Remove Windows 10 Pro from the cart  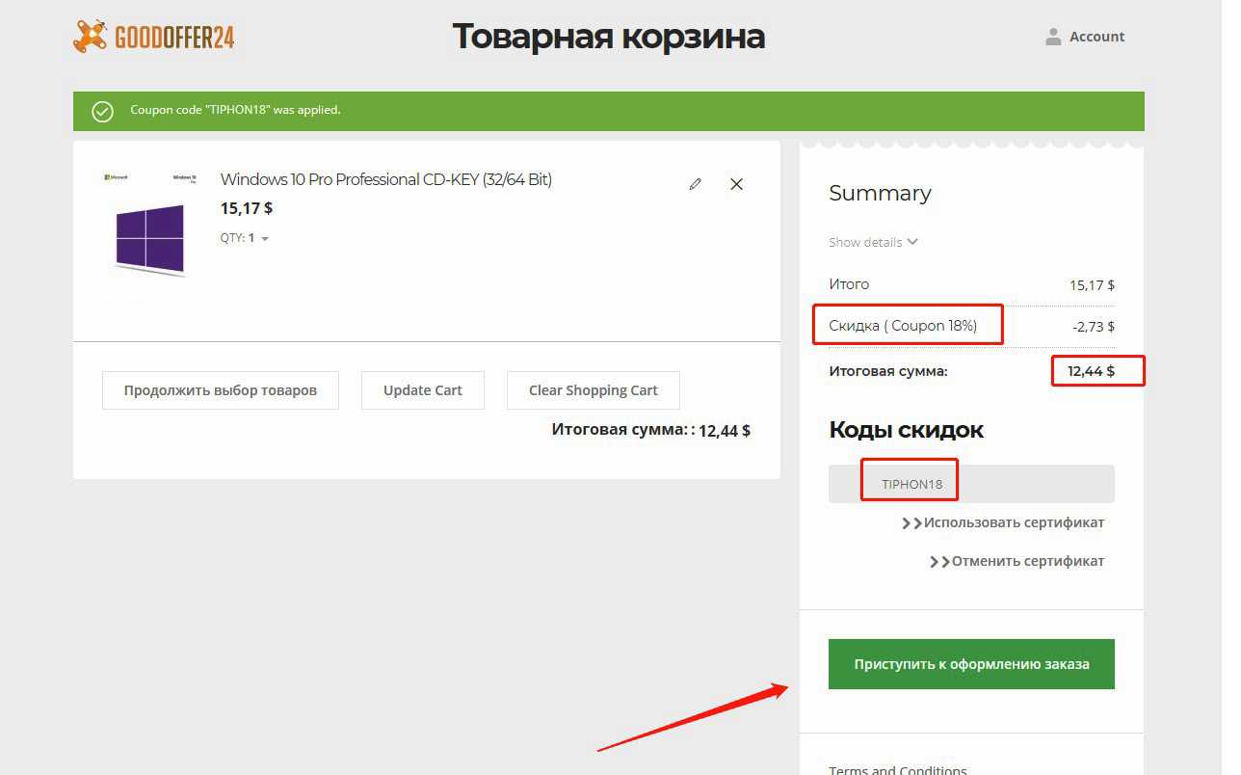click(x=737, y=184)
